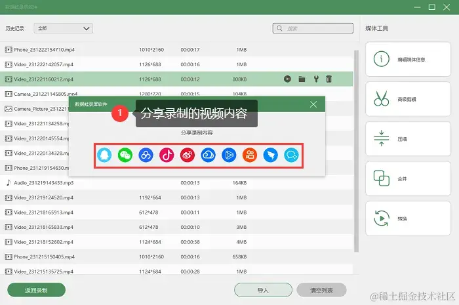
Task: Select Video_231220134328 file name
Action: point(41,153)
